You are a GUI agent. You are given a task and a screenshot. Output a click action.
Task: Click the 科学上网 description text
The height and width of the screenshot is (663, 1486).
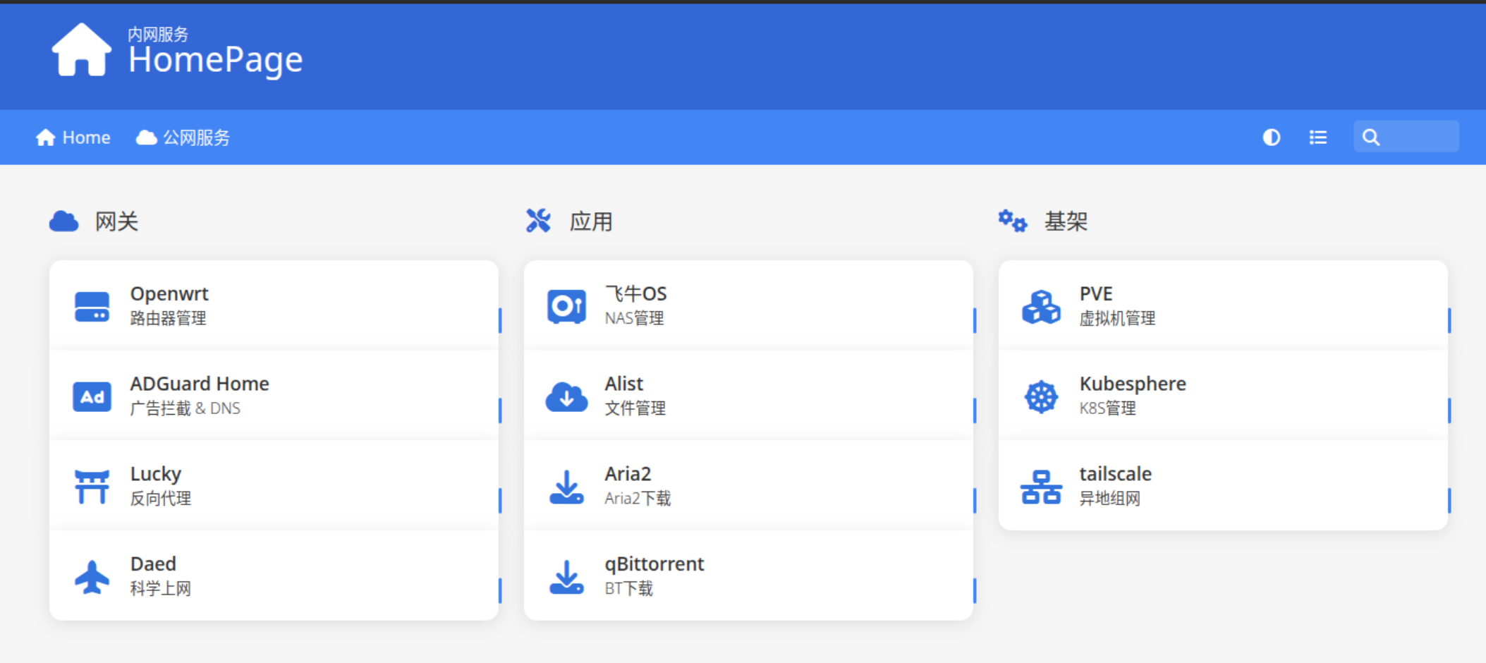(160, 589)
